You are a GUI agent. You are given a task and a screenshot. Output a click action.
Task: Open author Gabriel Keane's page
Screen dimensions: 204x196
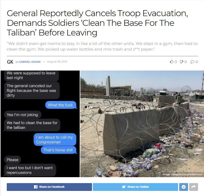(29, 62)
